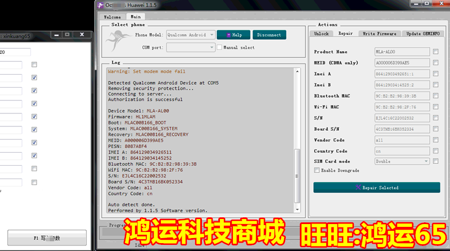
Task: Tick the Country Code checkbox
Action: (435, 151)
